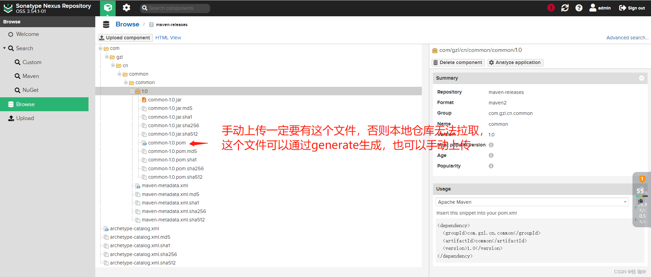The height and width of the screenshot is (277, 651).
Task: Open Custom search in sidebar
Action: 32,62
